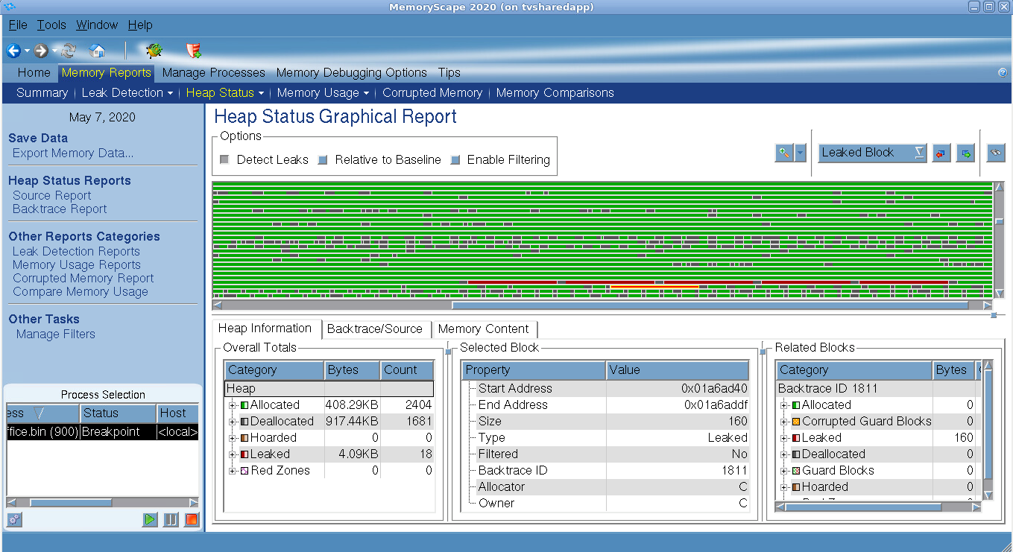Open the binoculars search tool

coord(996,153)
